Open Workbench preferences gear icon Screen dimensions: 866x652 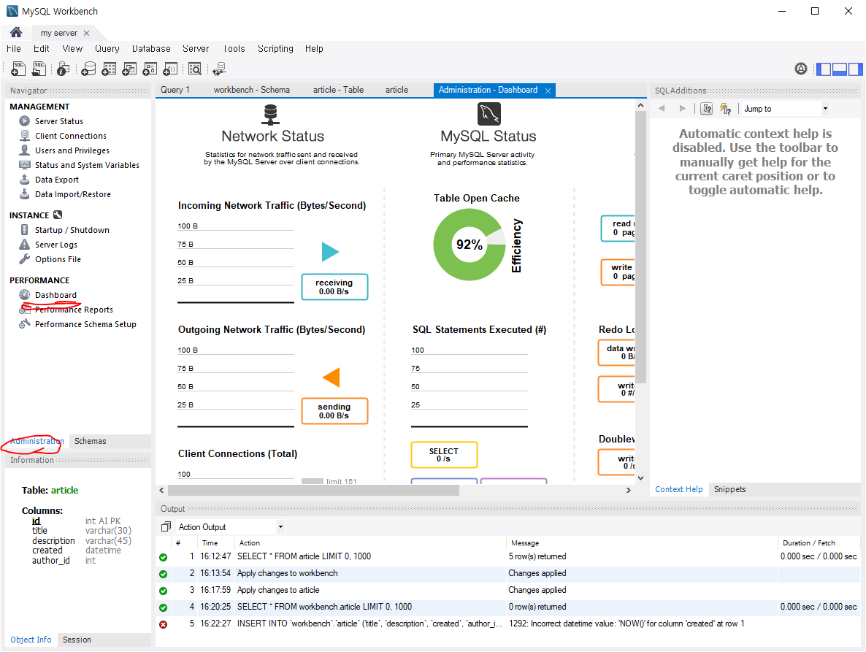pyautogui.click(x=801, y=69)
